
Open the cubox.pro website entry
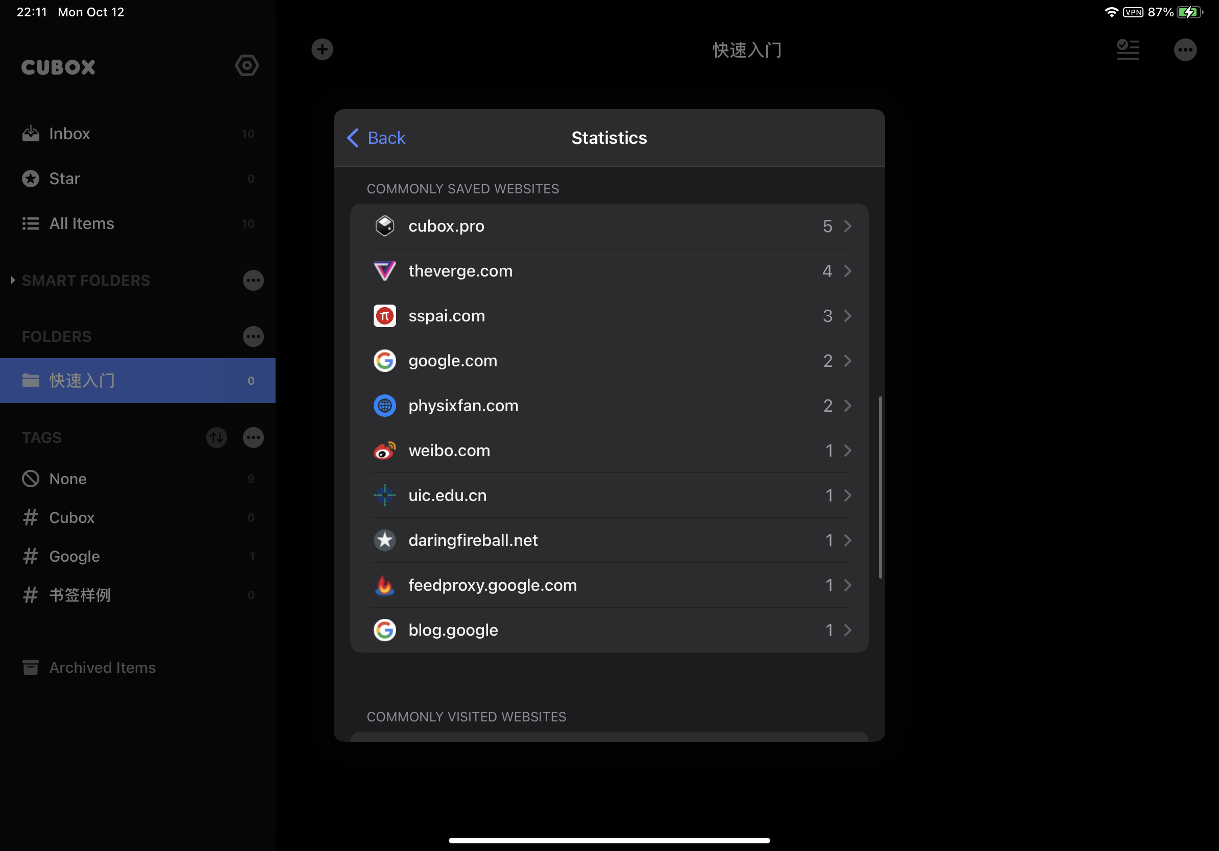(x=609, y=226)
